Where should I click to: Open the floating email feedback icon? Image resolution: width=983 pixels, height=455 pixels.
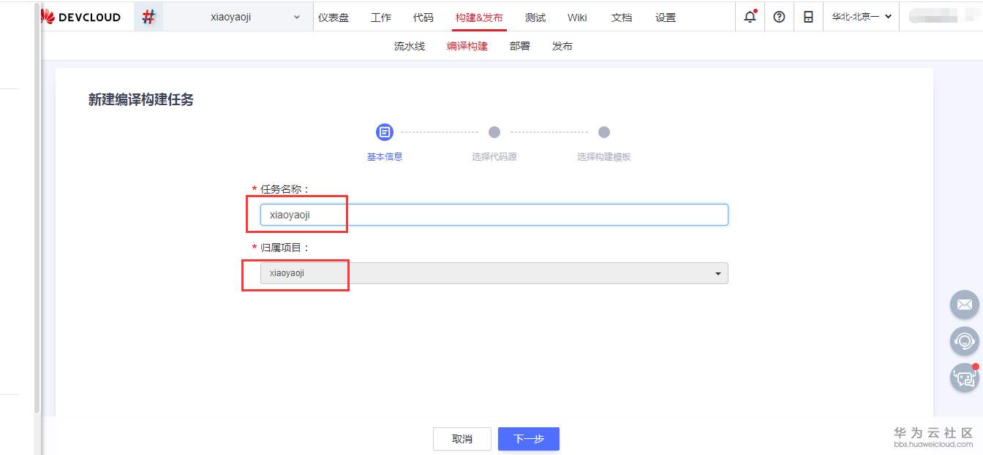pos(964,305)
